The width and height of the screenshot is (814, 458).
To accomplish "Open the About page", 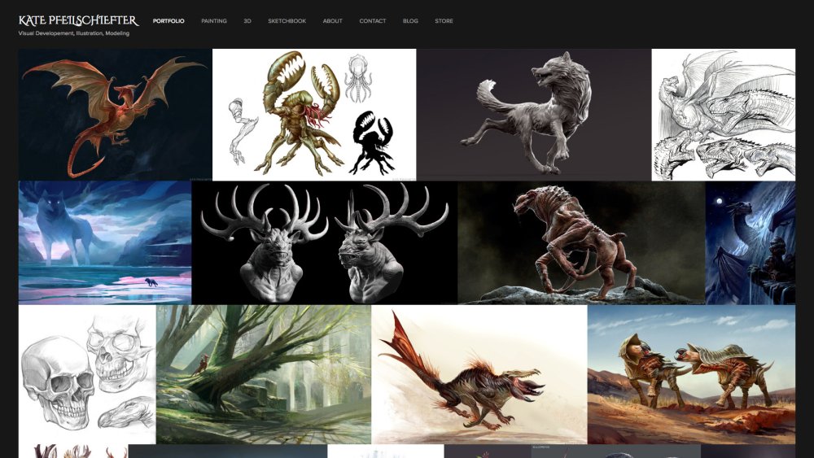I will [x=332, y=21].
